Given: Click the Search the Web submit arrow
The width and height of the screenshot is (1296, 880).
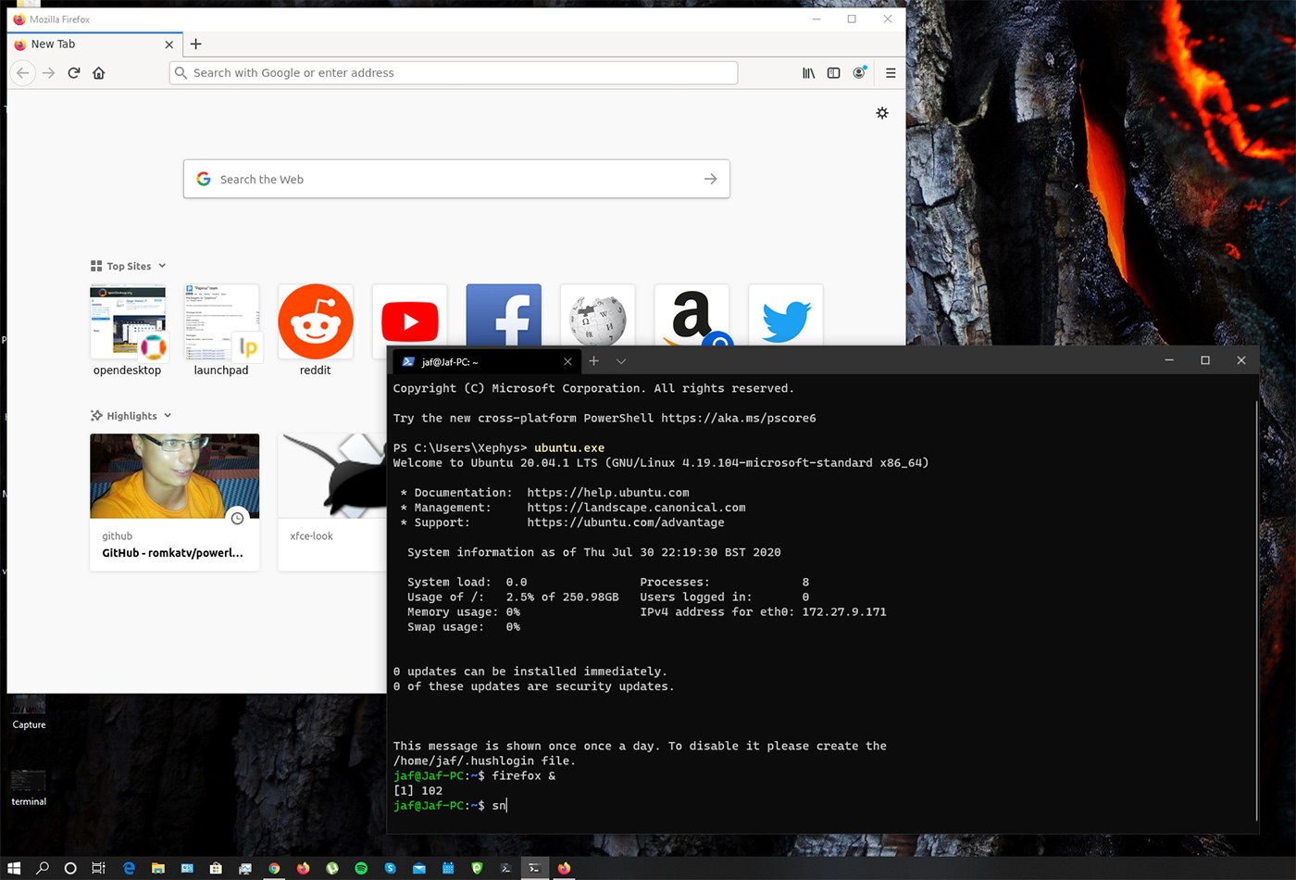Looking at the screenshot, I should pos(711,179).
